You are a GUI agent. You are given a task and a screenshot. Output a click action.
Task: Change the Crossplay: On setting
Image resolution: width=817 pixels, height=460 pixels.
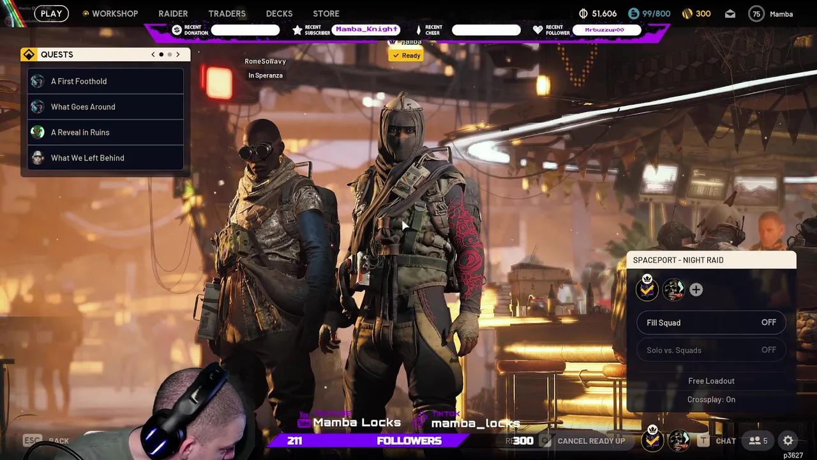point(711,399)
